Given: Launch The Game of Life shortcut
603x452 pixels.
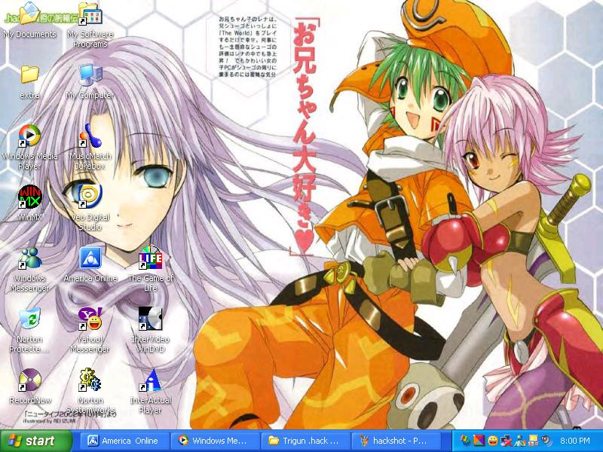Looking at the screenshot, I should (x=150, y=269).
